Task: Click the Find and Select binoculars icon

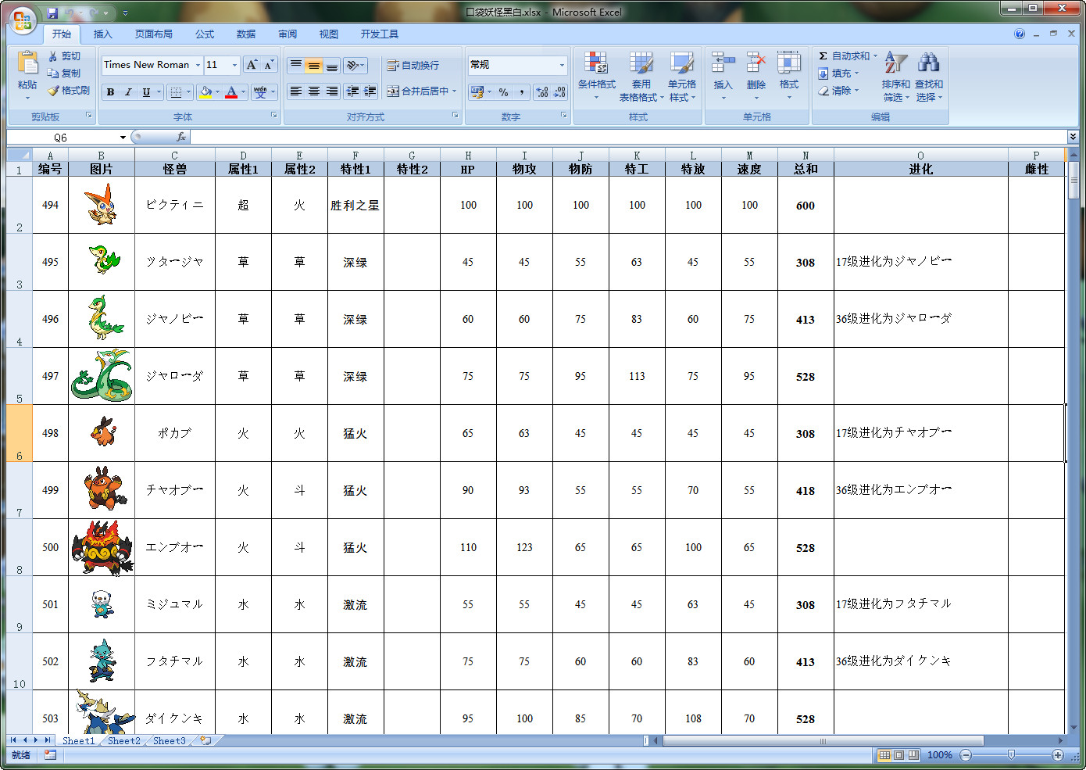Action: point(929,63)
